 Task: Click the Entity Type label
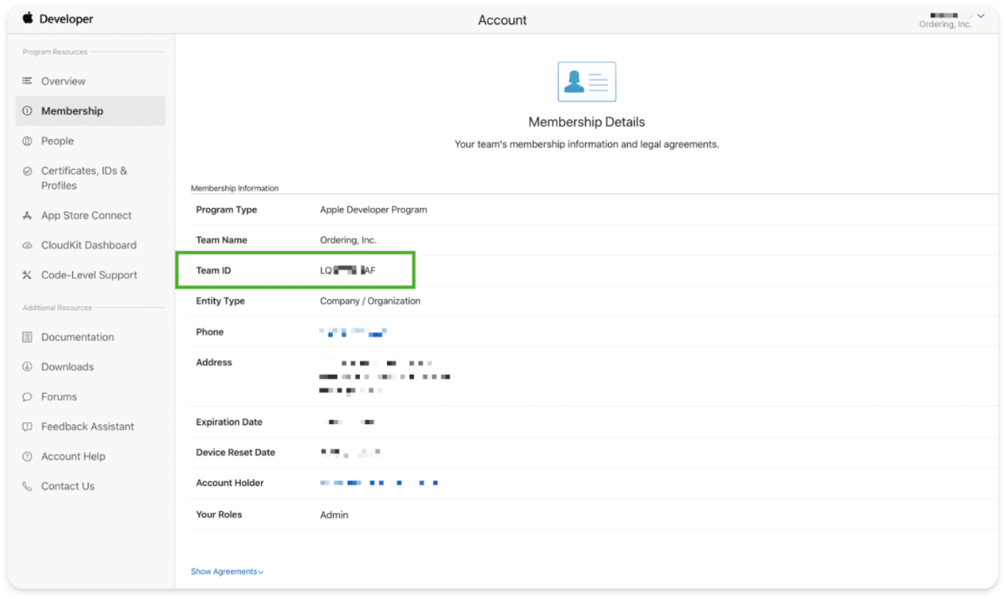coord(220,301)
